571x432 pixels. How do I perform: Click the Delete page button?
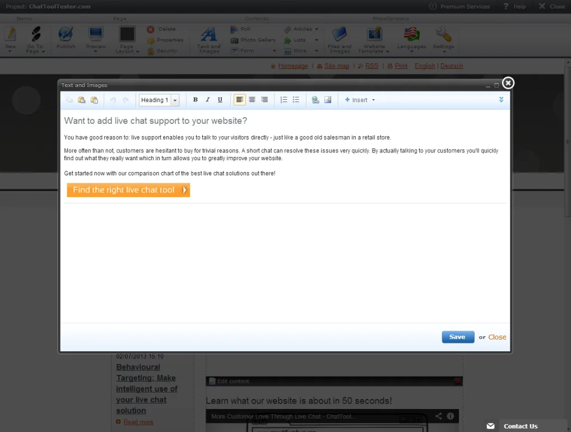pyautogui.click(x=161, y=29)
